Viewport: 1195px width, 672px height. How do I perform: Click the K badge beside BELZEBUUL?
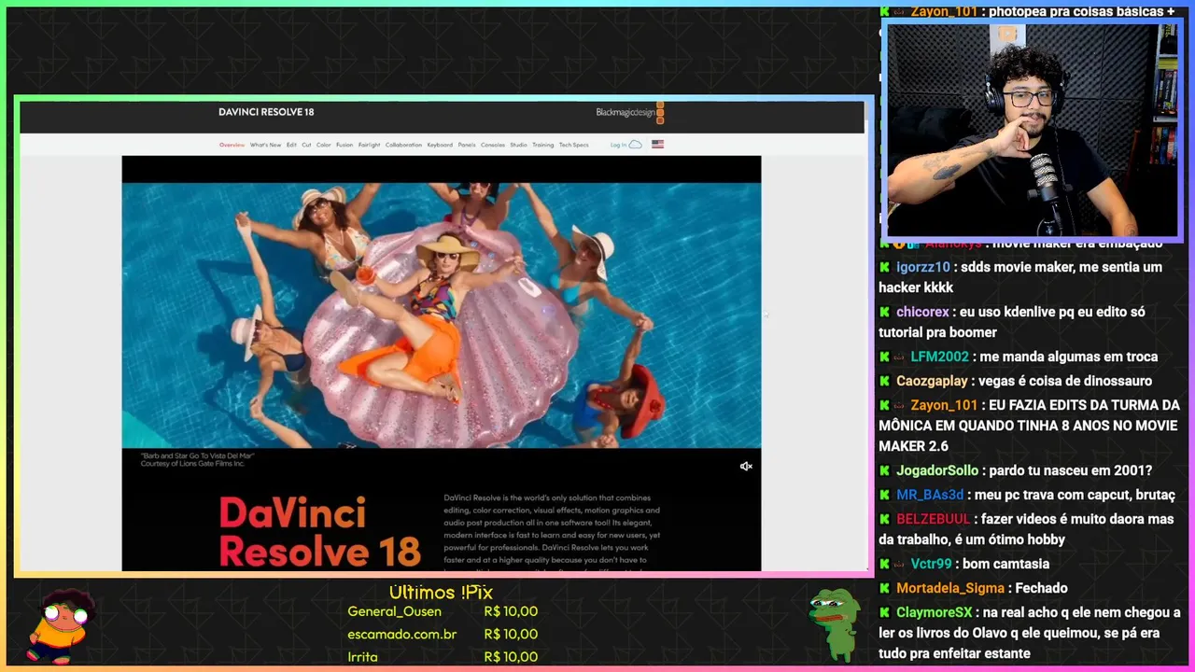tap(884, 519)
